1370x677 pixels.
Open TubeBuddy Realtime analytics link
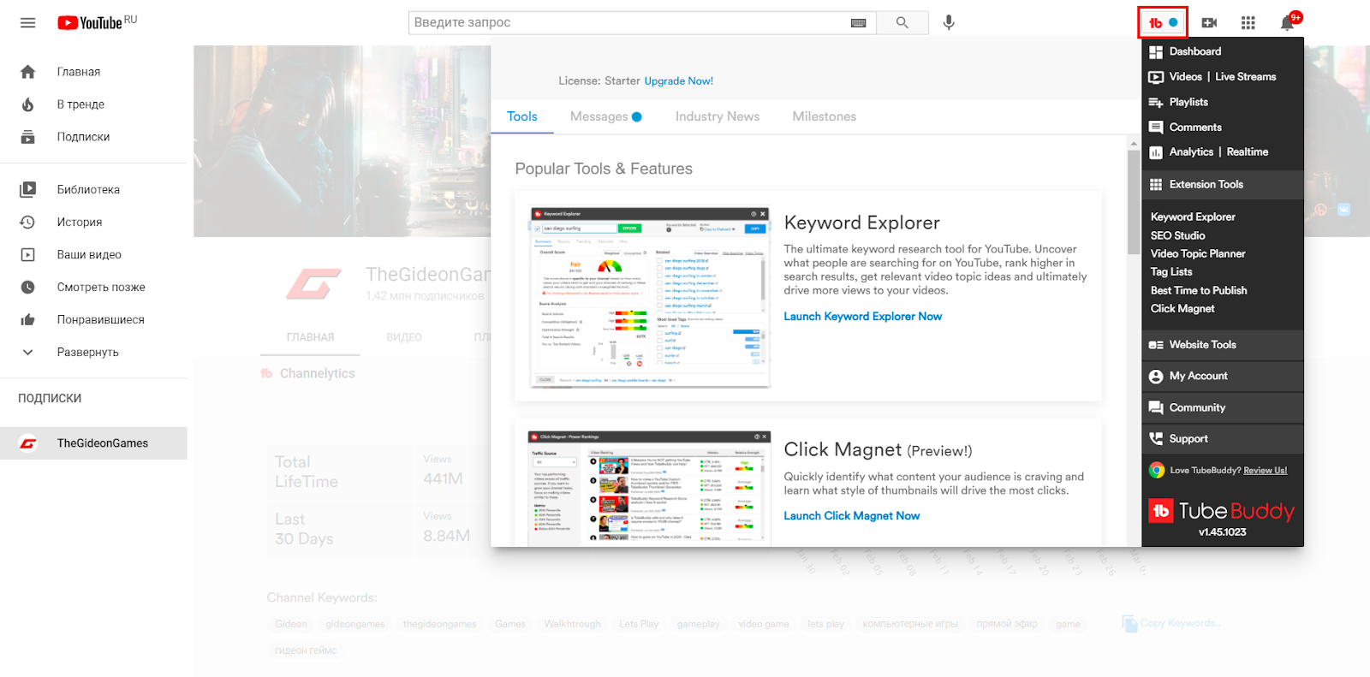click(1247, 152)
